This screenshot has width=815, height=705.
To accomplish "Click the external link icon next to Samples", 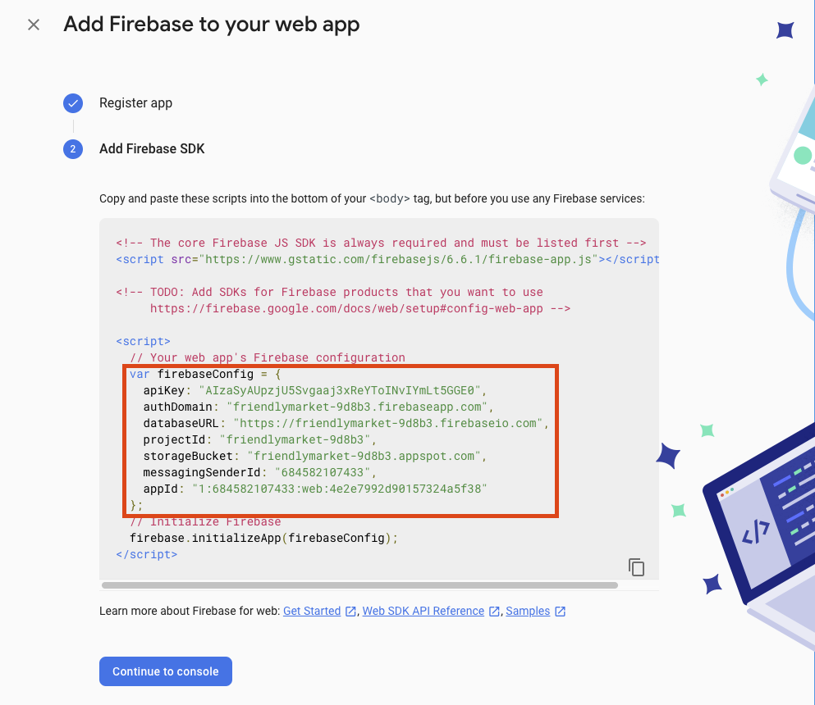I will coord(560,612).
